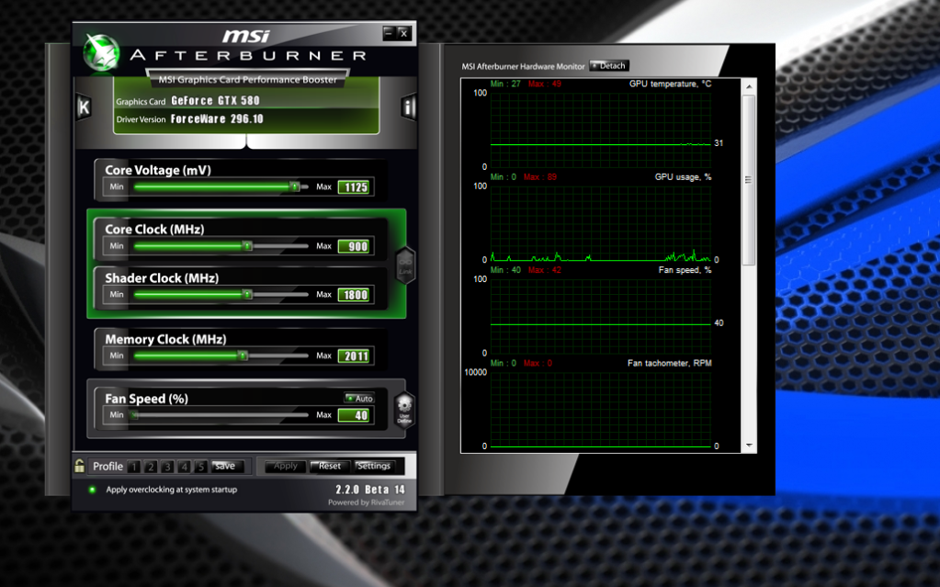The width and height of the screenshot is (940, 587).
Task: Click the Core Voltage slider handle
Action: tap(294, 186)
